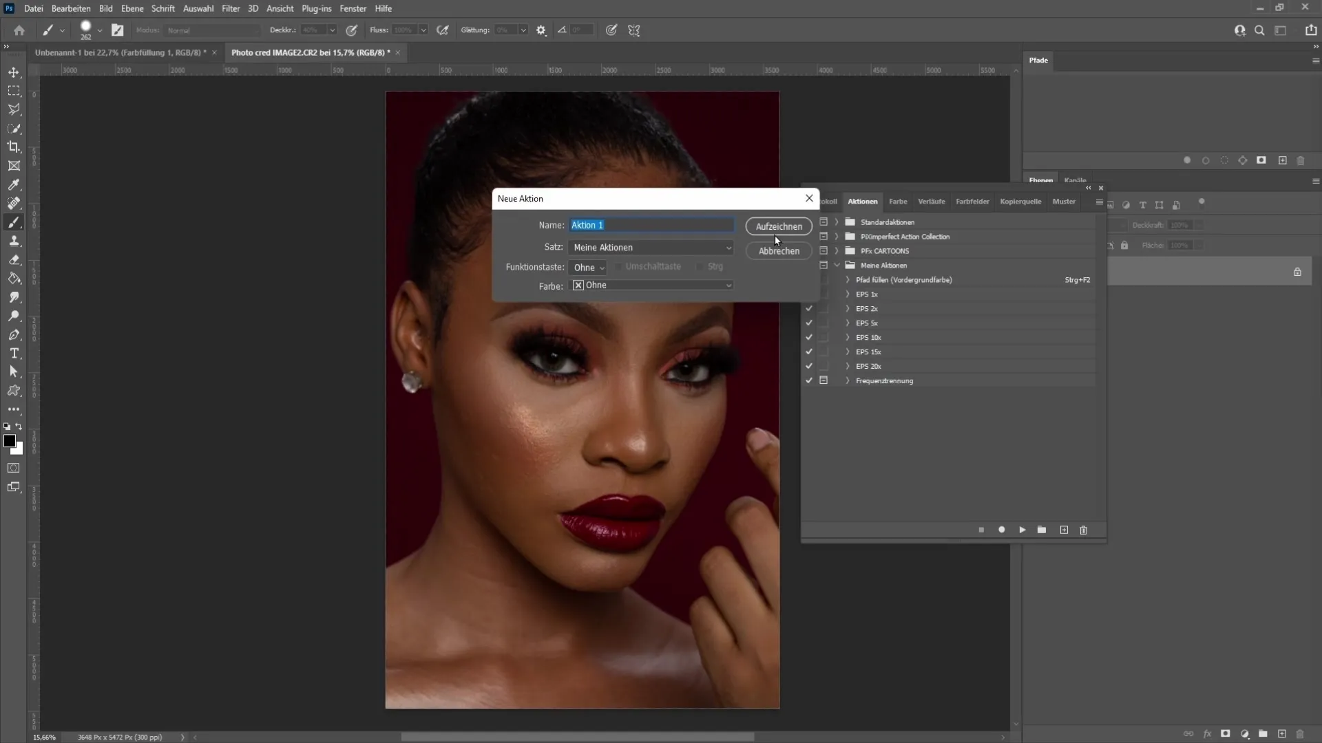Click Abbrechen button

779,251
